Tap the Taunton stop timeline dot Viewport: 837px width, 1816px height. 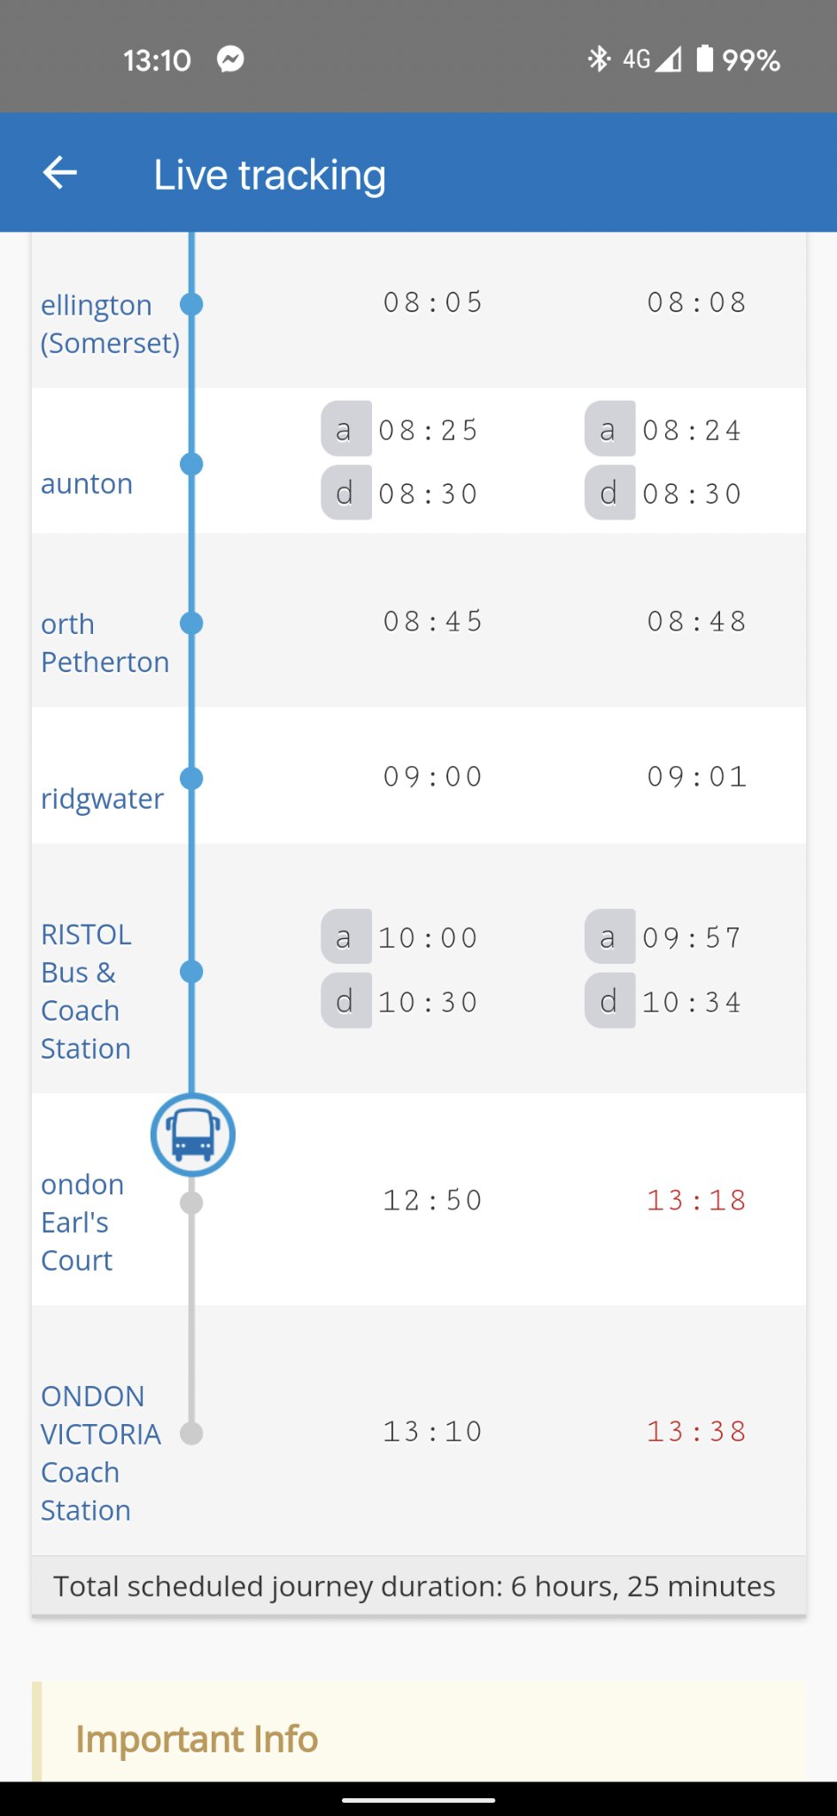[191, 464]
